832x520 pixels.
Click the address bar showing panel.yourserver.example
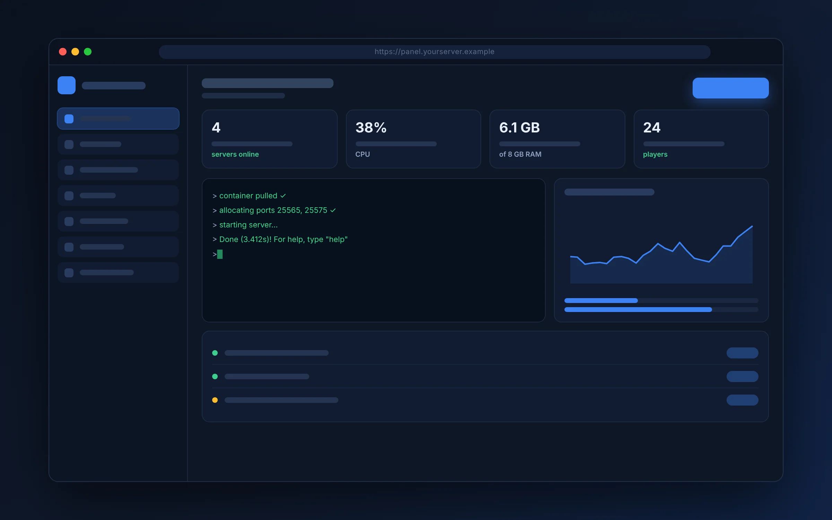[434, 52]
